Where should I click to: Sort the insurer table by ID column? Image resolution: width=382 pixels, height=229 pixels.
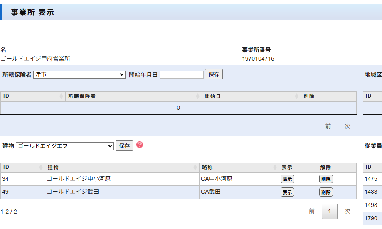point(32,96)
